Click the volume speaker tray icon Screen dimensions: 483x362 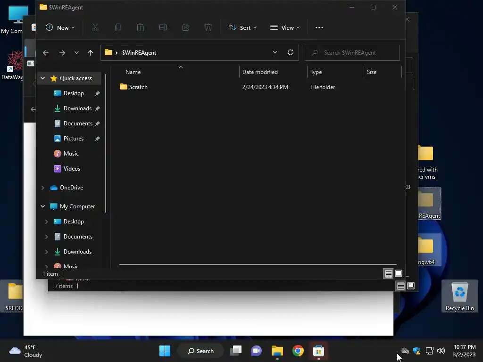tap(441, 351)
